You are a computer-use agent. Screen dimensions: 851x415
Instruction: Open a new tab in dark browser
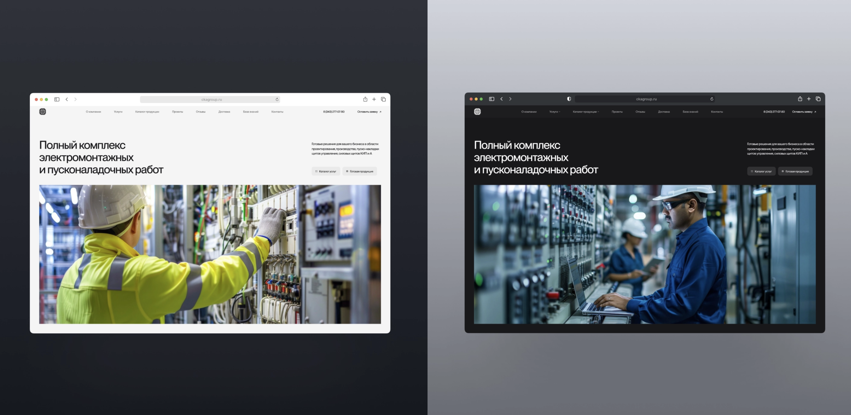point(809,99)
